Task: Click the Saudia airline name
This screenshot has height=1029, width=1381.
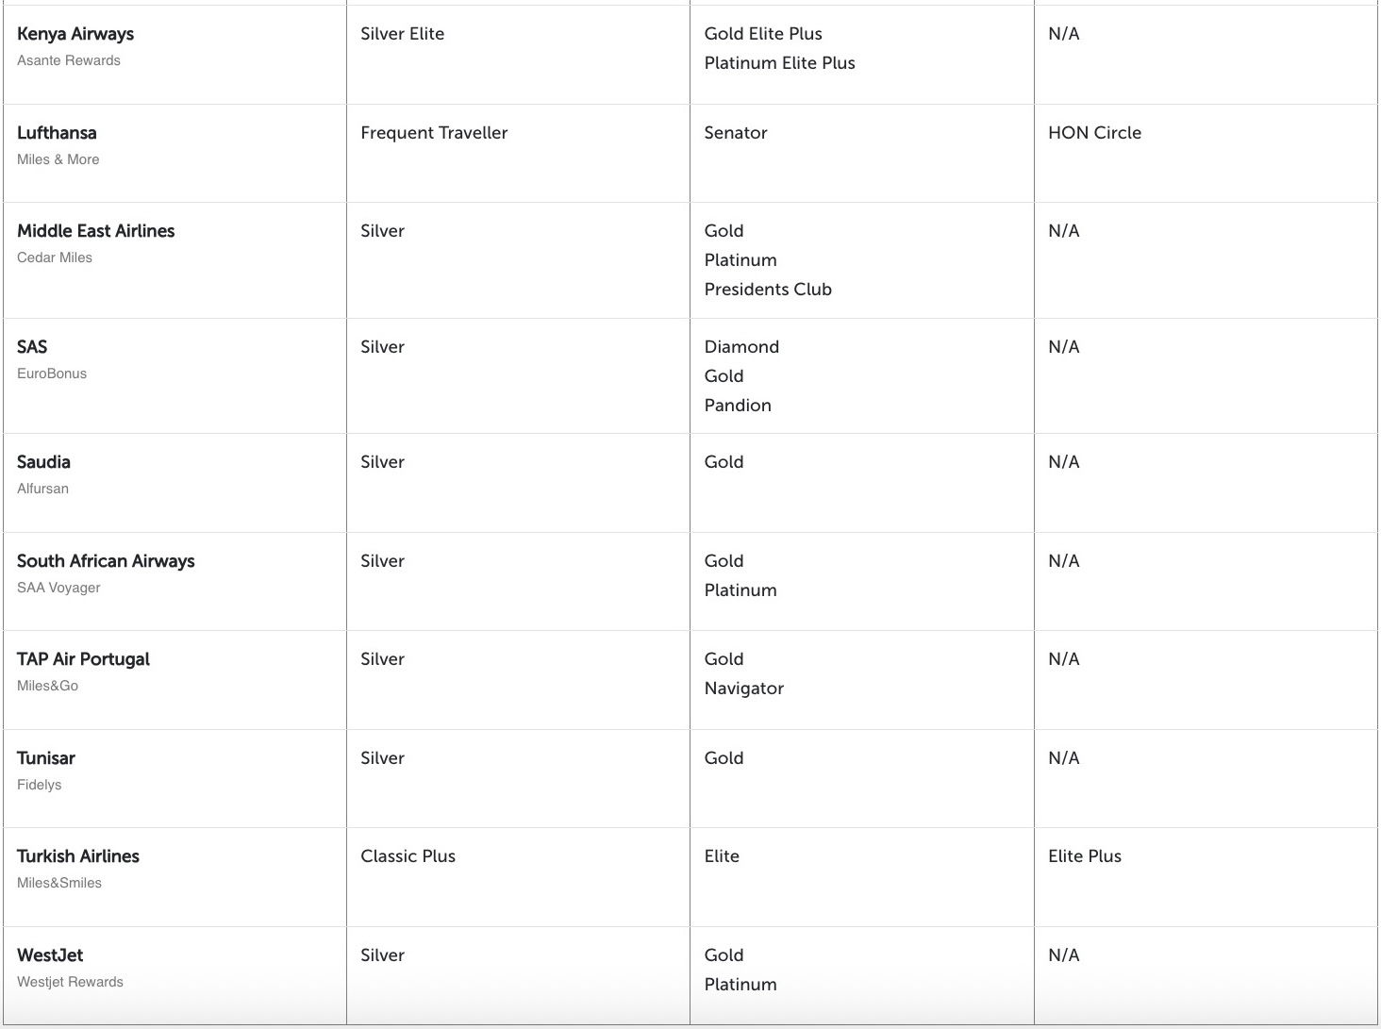Action: pyautogui.click(x=43, y=462)
